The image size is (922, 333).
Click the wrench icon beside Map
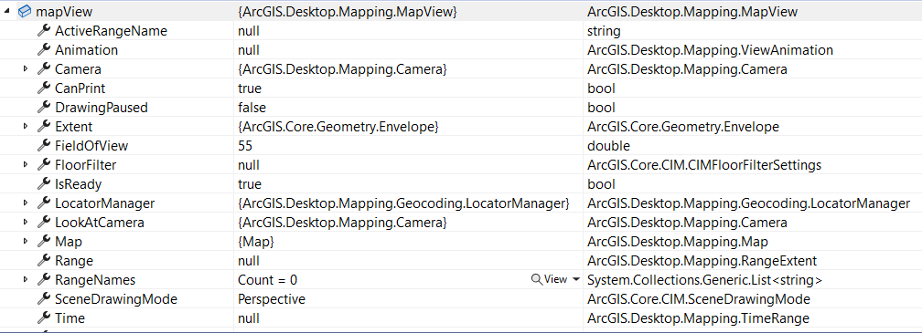(x=44, y=242)
